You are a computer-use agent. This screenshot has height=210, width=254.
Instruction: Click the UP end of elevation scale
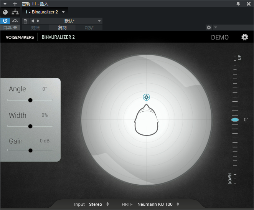click(x=239, y=58)
